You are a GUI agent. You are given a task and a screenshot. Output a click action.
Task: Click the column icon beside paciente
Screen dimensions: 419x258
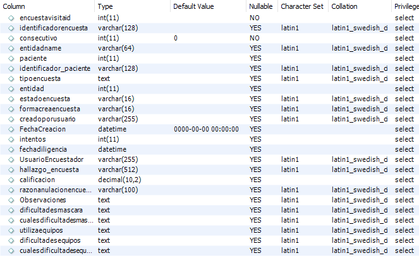(x=11, y=59)
